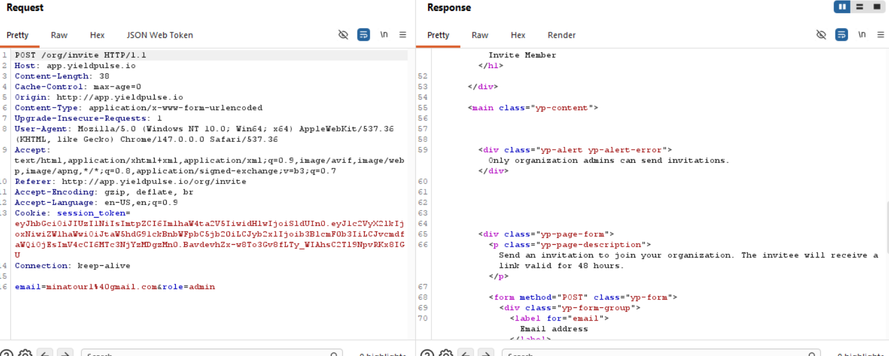
Task: Open the Response editor hamburger menu
Action: tap(881, 35)
